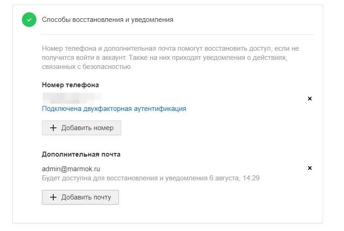Delete admin@marmok.ru using its X icon
Screen dimensions: 344x231
tap(309, 168)
